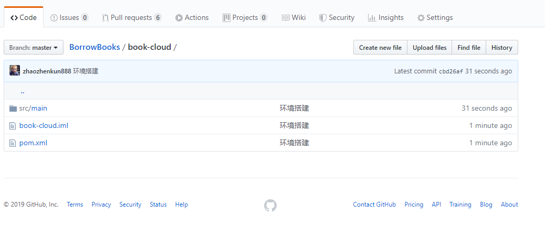Open the src/main folder link
Viewport: 545px width, 226px height.
(33, 109)
